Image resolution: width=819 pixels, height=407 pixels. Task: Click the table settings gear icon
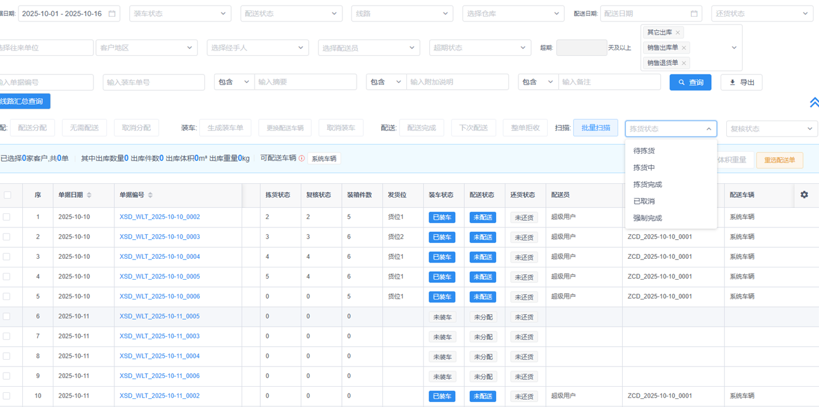(x=804, y=195)
